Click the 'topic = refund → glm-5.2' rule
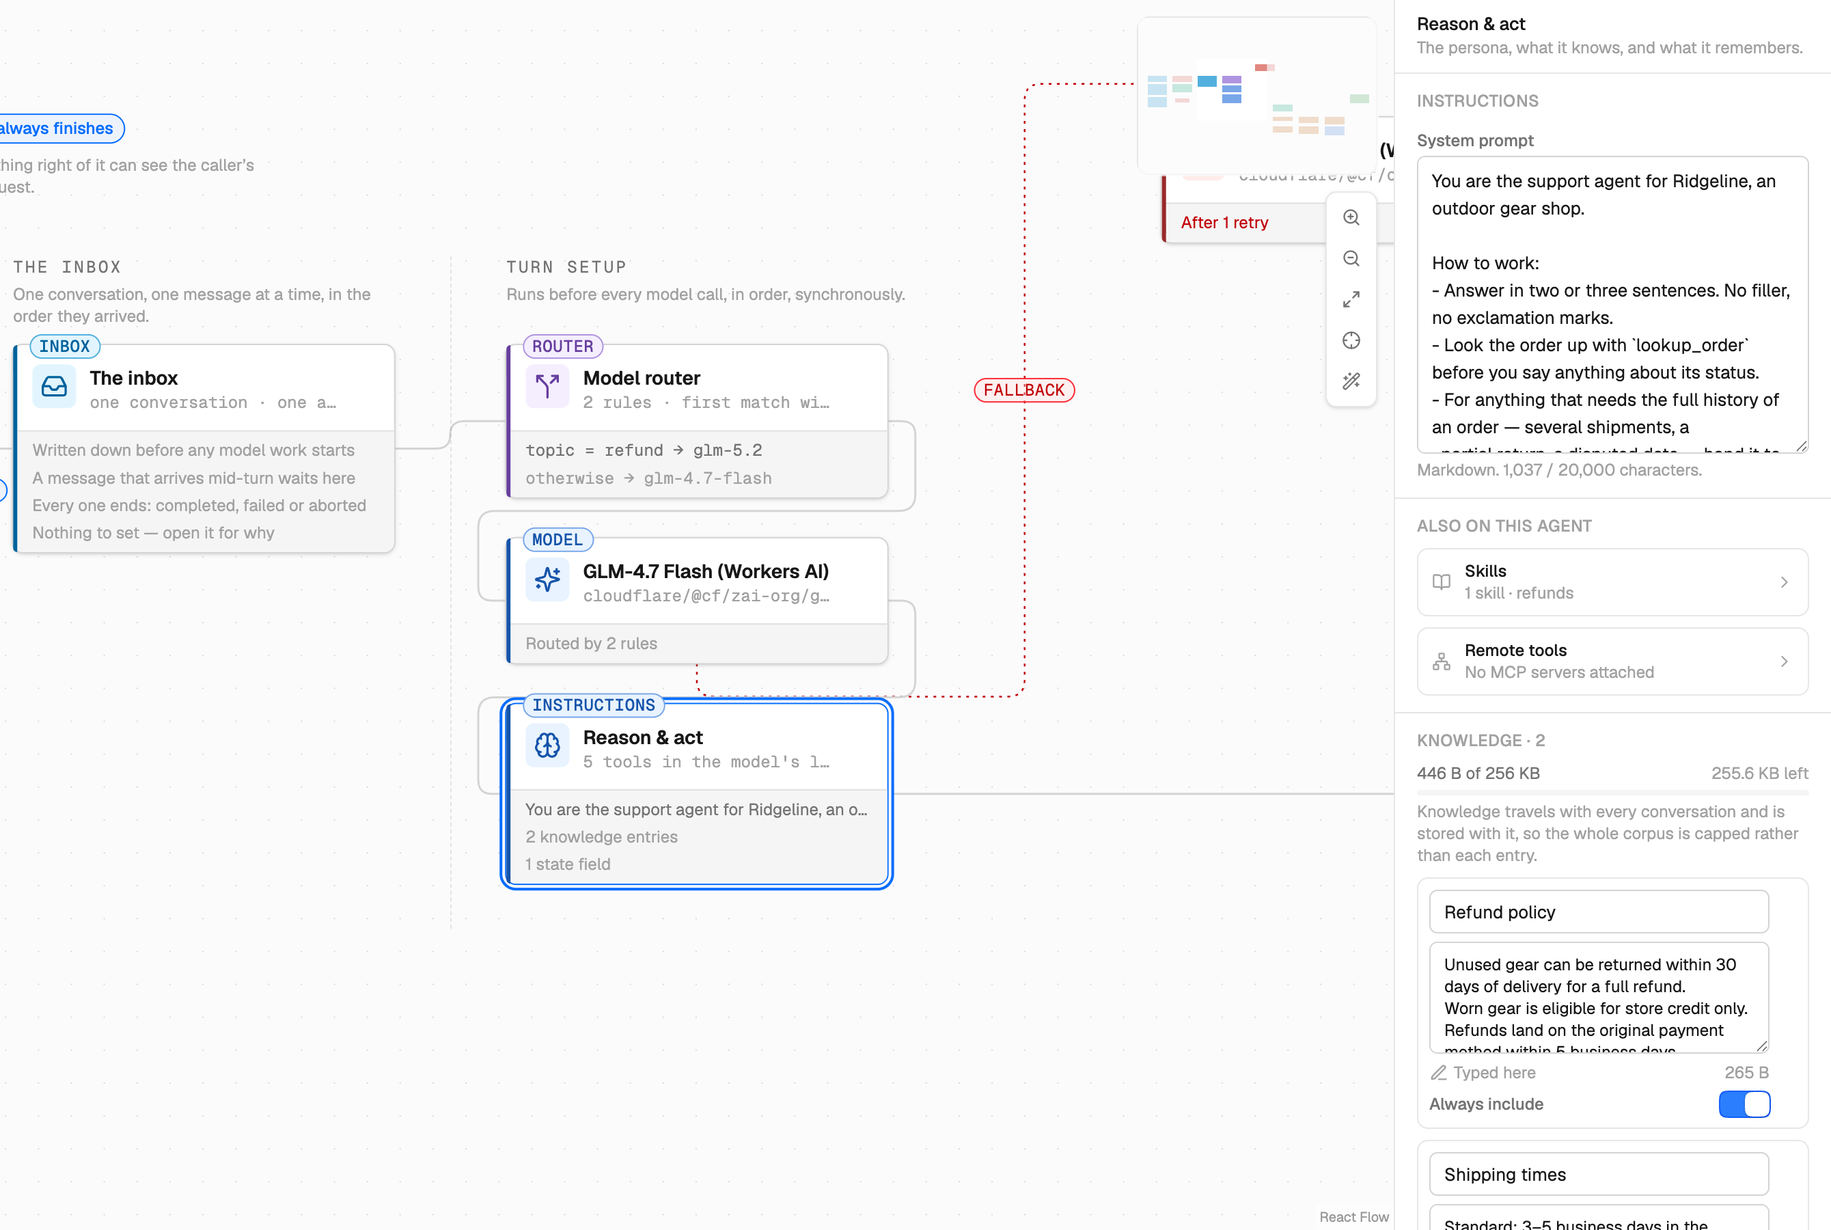Viewport: 1831px width, 1230px height. click(644, 450)
